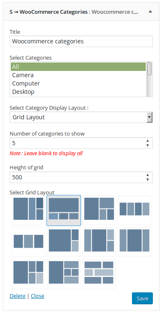The width and height of the screenshot is (162, 312).
Task: Choose the four equal columns grid layout
Action: [135, 211]
